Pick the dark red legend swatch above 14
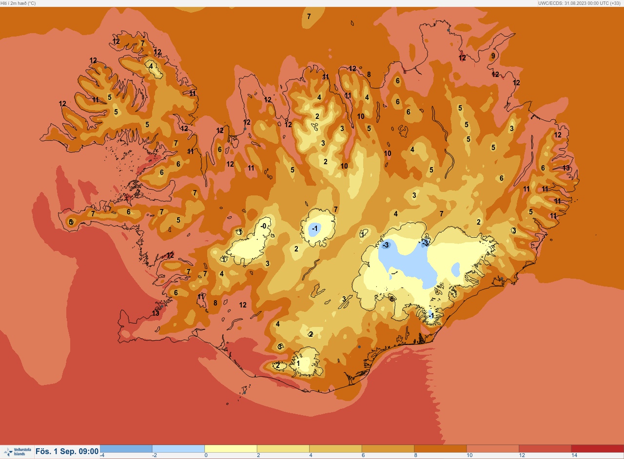 (597, 448)
